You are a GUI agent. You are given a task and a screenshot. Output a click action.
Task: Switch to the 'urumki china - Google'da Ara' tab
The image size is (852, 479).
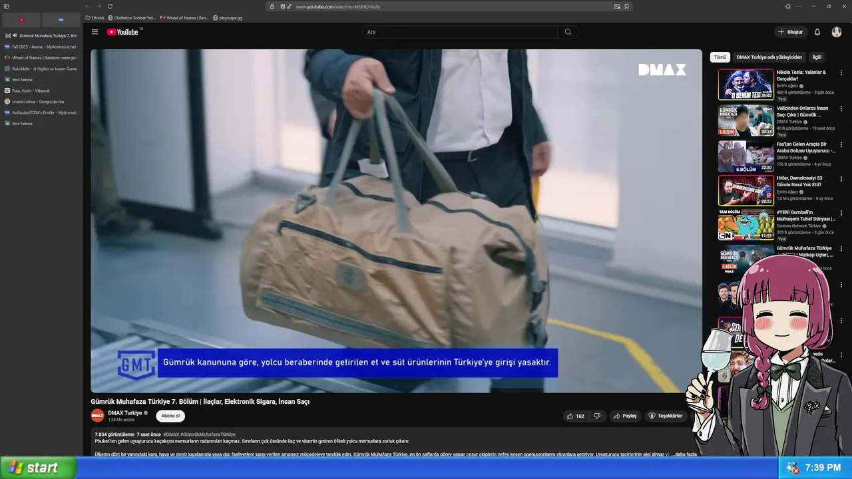pos(41,102)
